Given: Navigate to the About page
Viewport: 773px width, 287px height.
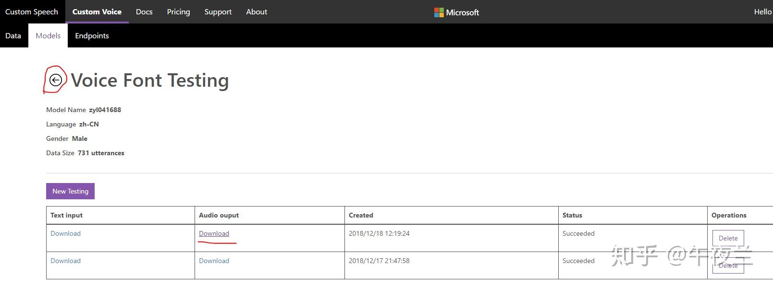Looking at the screenshot, I should (257, 12).
